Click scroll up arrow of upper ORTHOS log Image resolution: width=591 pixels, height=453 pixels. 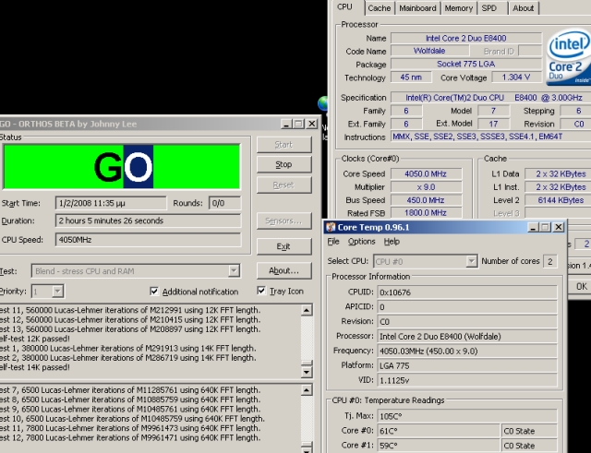point(307,310)
